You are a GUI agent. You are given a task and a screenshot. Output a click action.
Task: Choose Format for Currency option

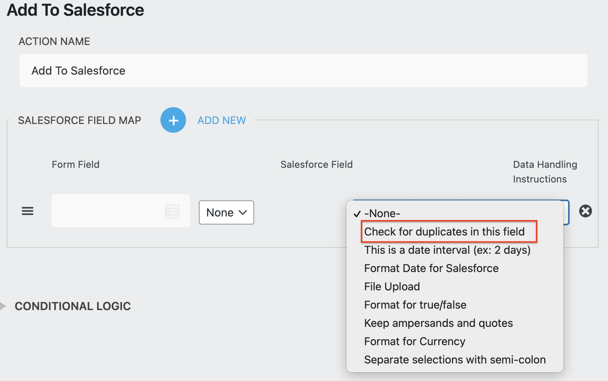(x=414, y=341)
